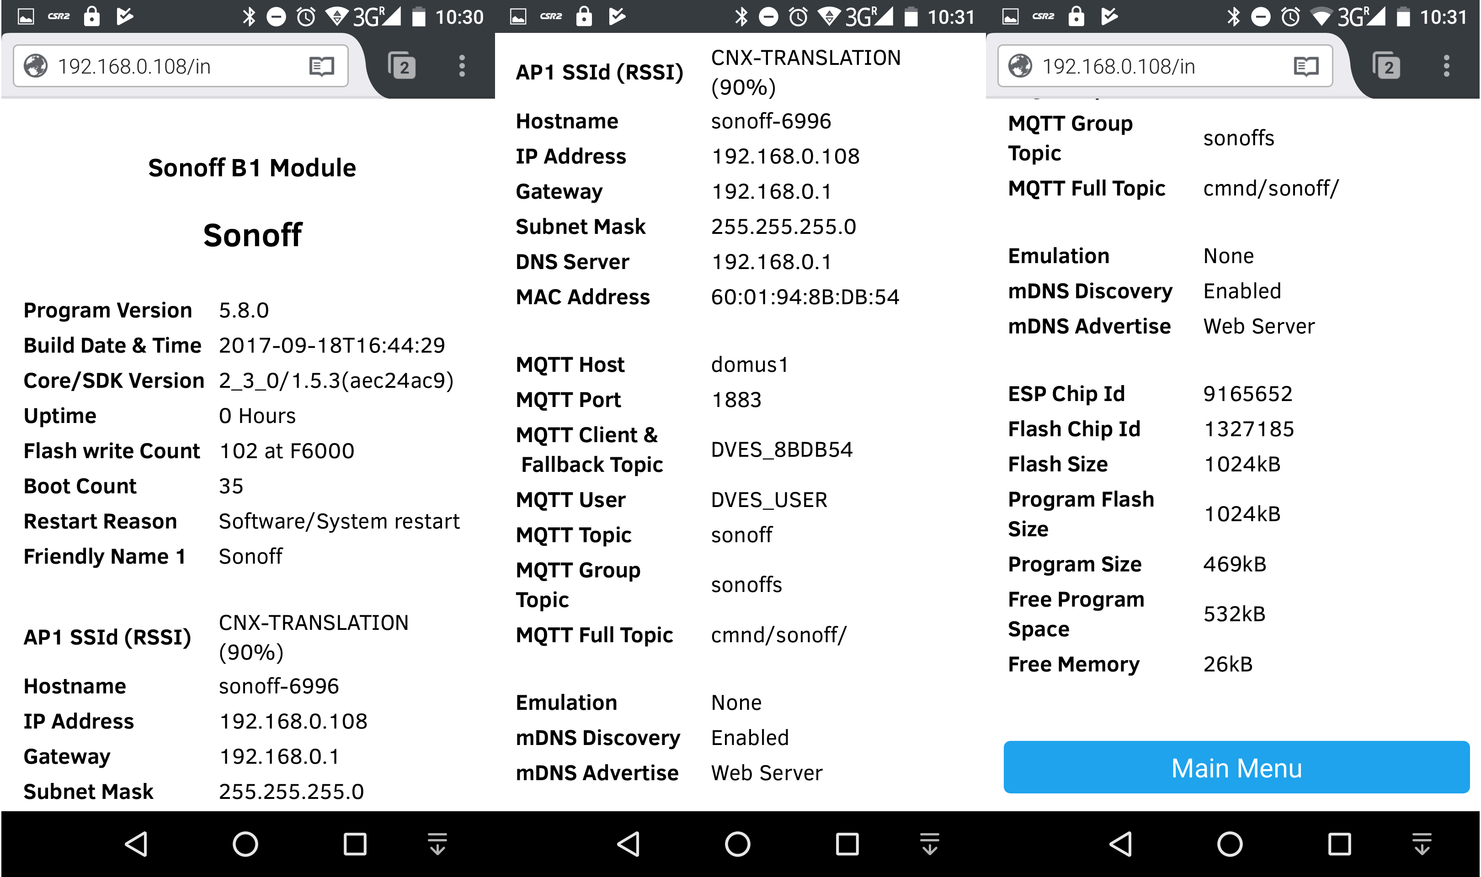Click the blue Main Menu button
The height and width of the screenshot is (877, 1481).
point(1236,767)
